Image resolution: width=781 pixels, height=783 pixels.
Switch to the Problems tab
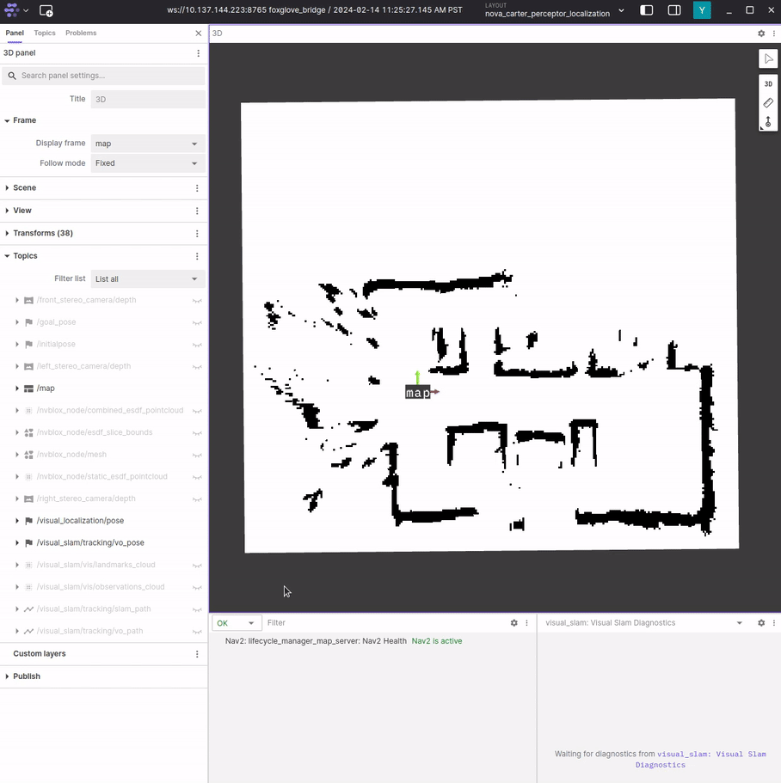point(81,33)
